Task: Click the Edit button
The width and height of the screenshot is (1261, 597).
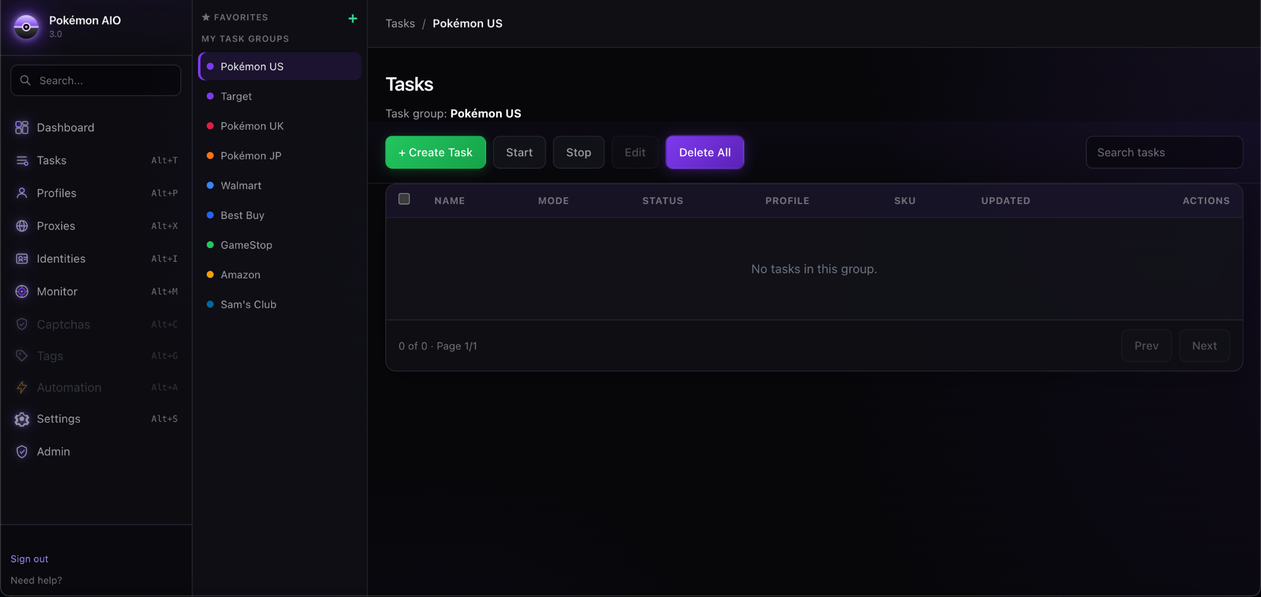Action: tap(635, 152)
